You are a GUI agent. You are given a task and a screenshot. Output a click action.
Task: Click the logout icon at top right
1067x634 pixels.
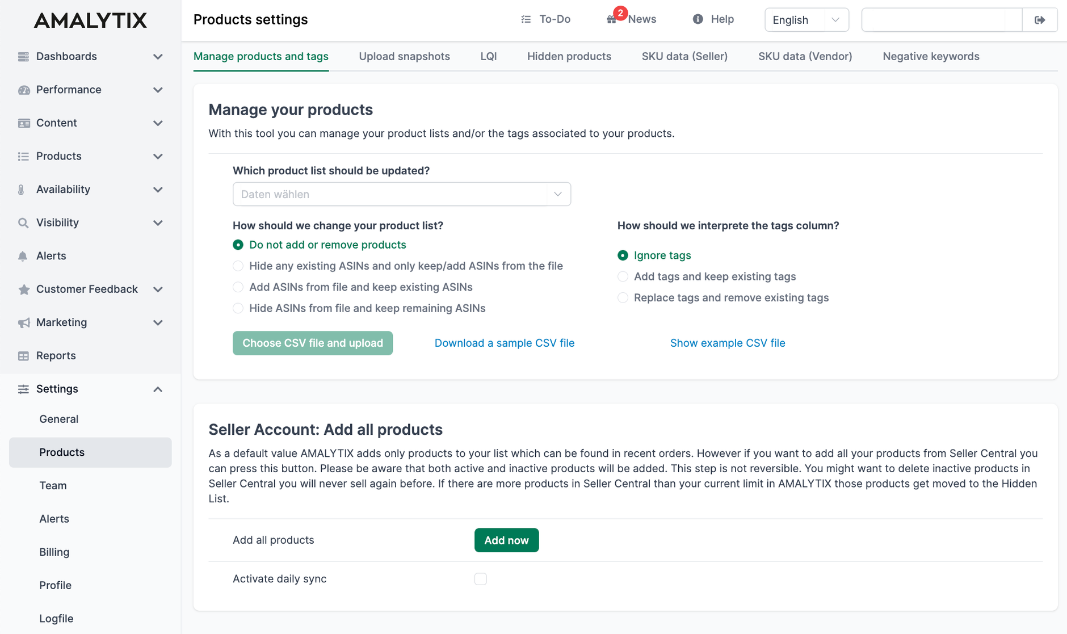[x=1040, y=20]
